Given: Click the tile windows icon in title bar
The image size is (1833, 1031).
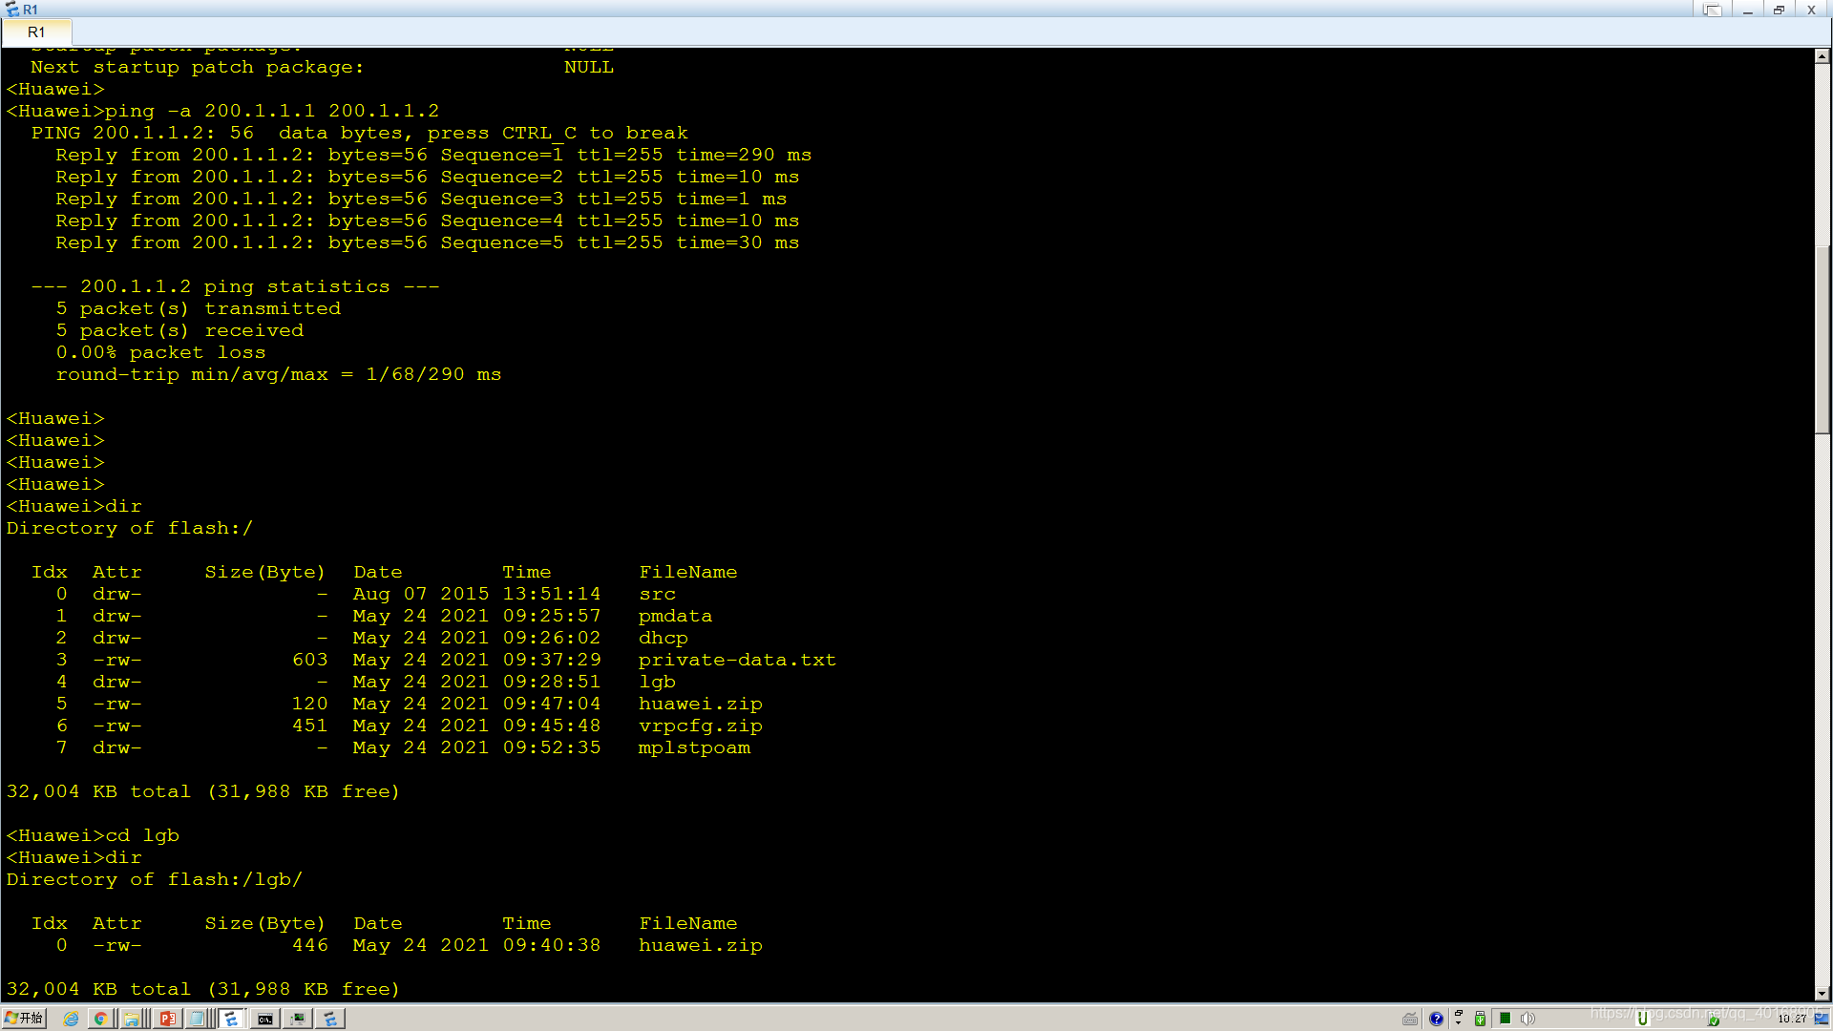Looking at the screenshot, I should (1713, 10).
